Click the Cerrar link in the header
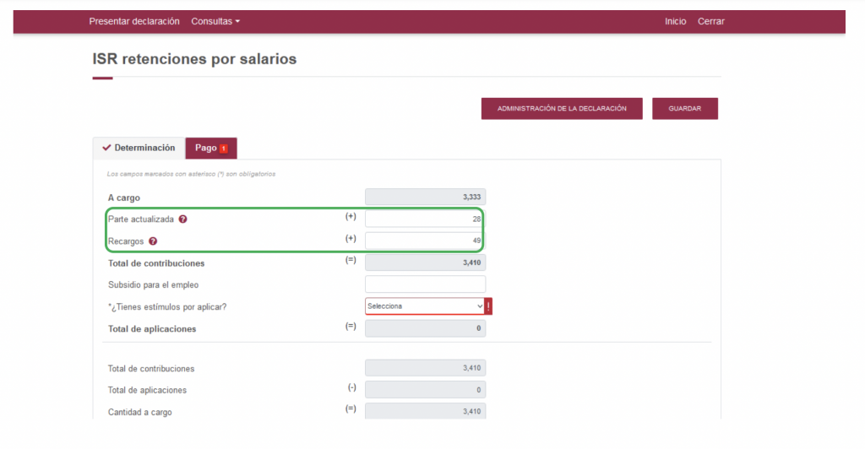The image size is (865, 449). tap(710, 21)
